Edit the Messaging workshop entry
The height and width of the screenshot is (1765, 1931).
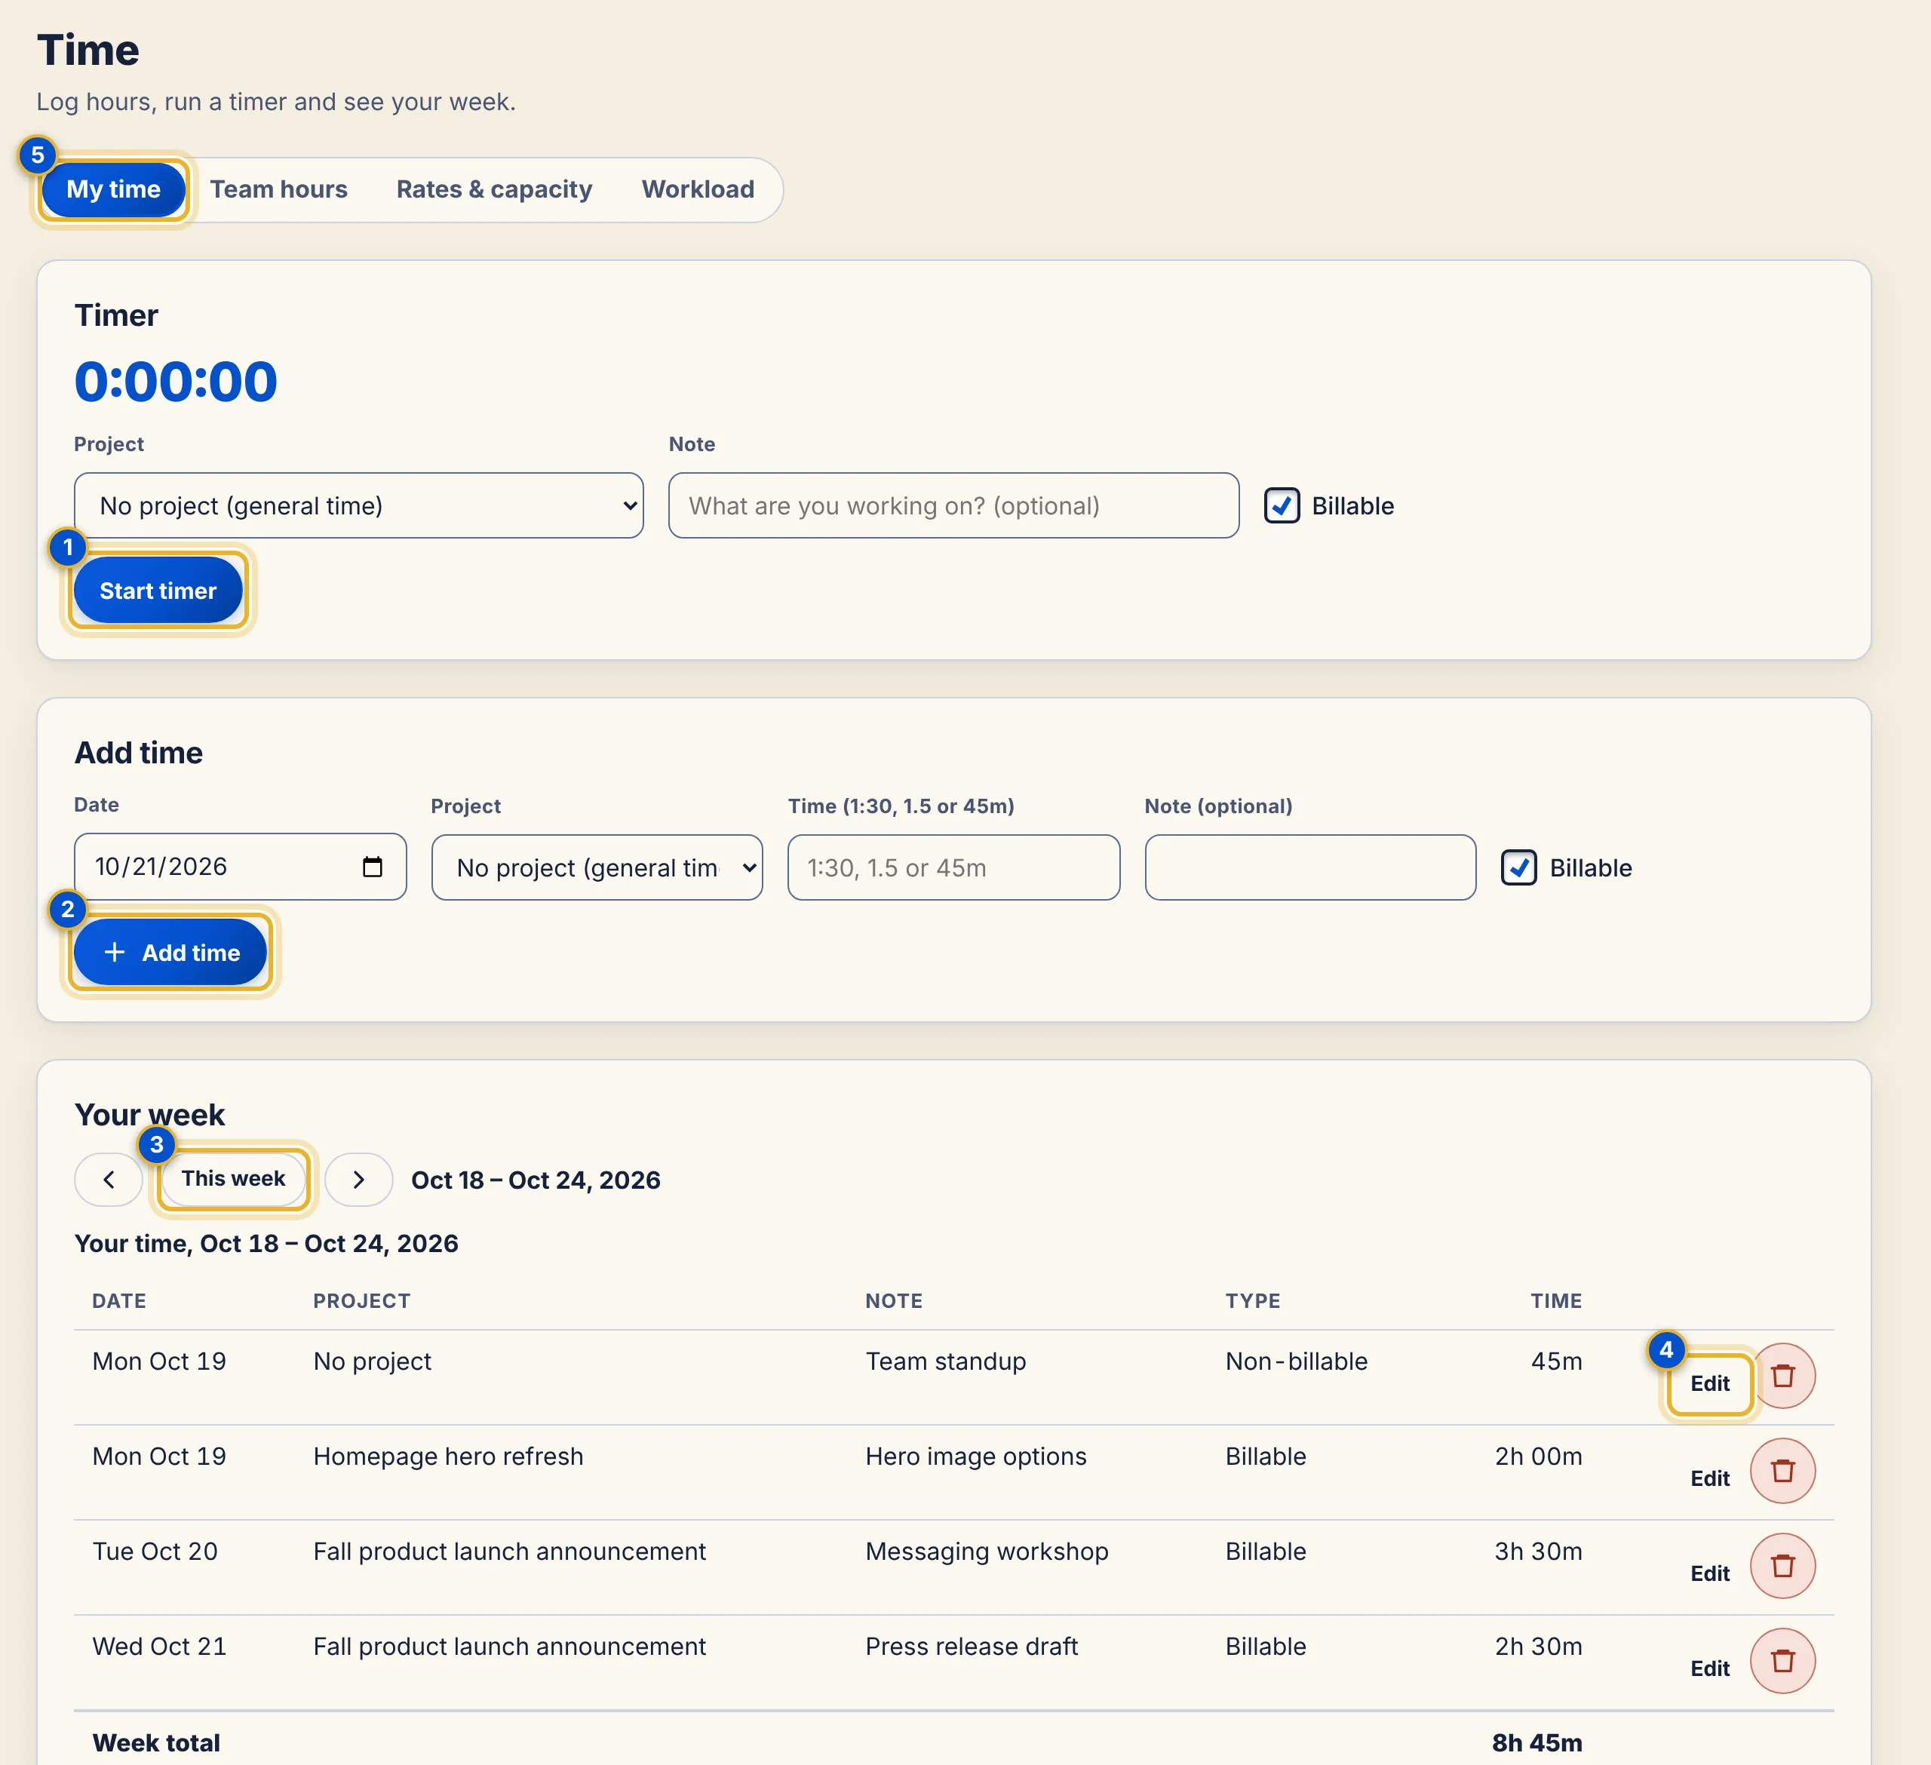tap(1710, 1573)
